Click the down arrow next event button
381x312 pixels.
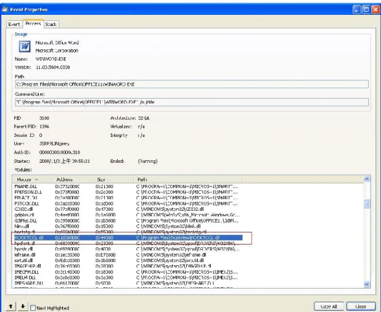(23, 306)
